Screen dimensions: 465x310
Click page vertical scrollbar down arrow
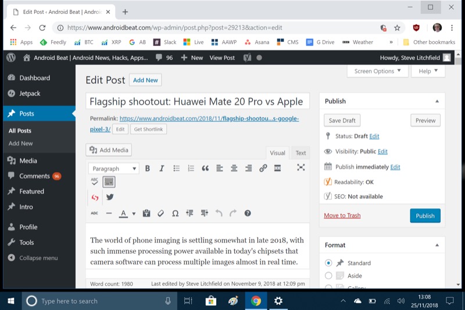[458, 284]
